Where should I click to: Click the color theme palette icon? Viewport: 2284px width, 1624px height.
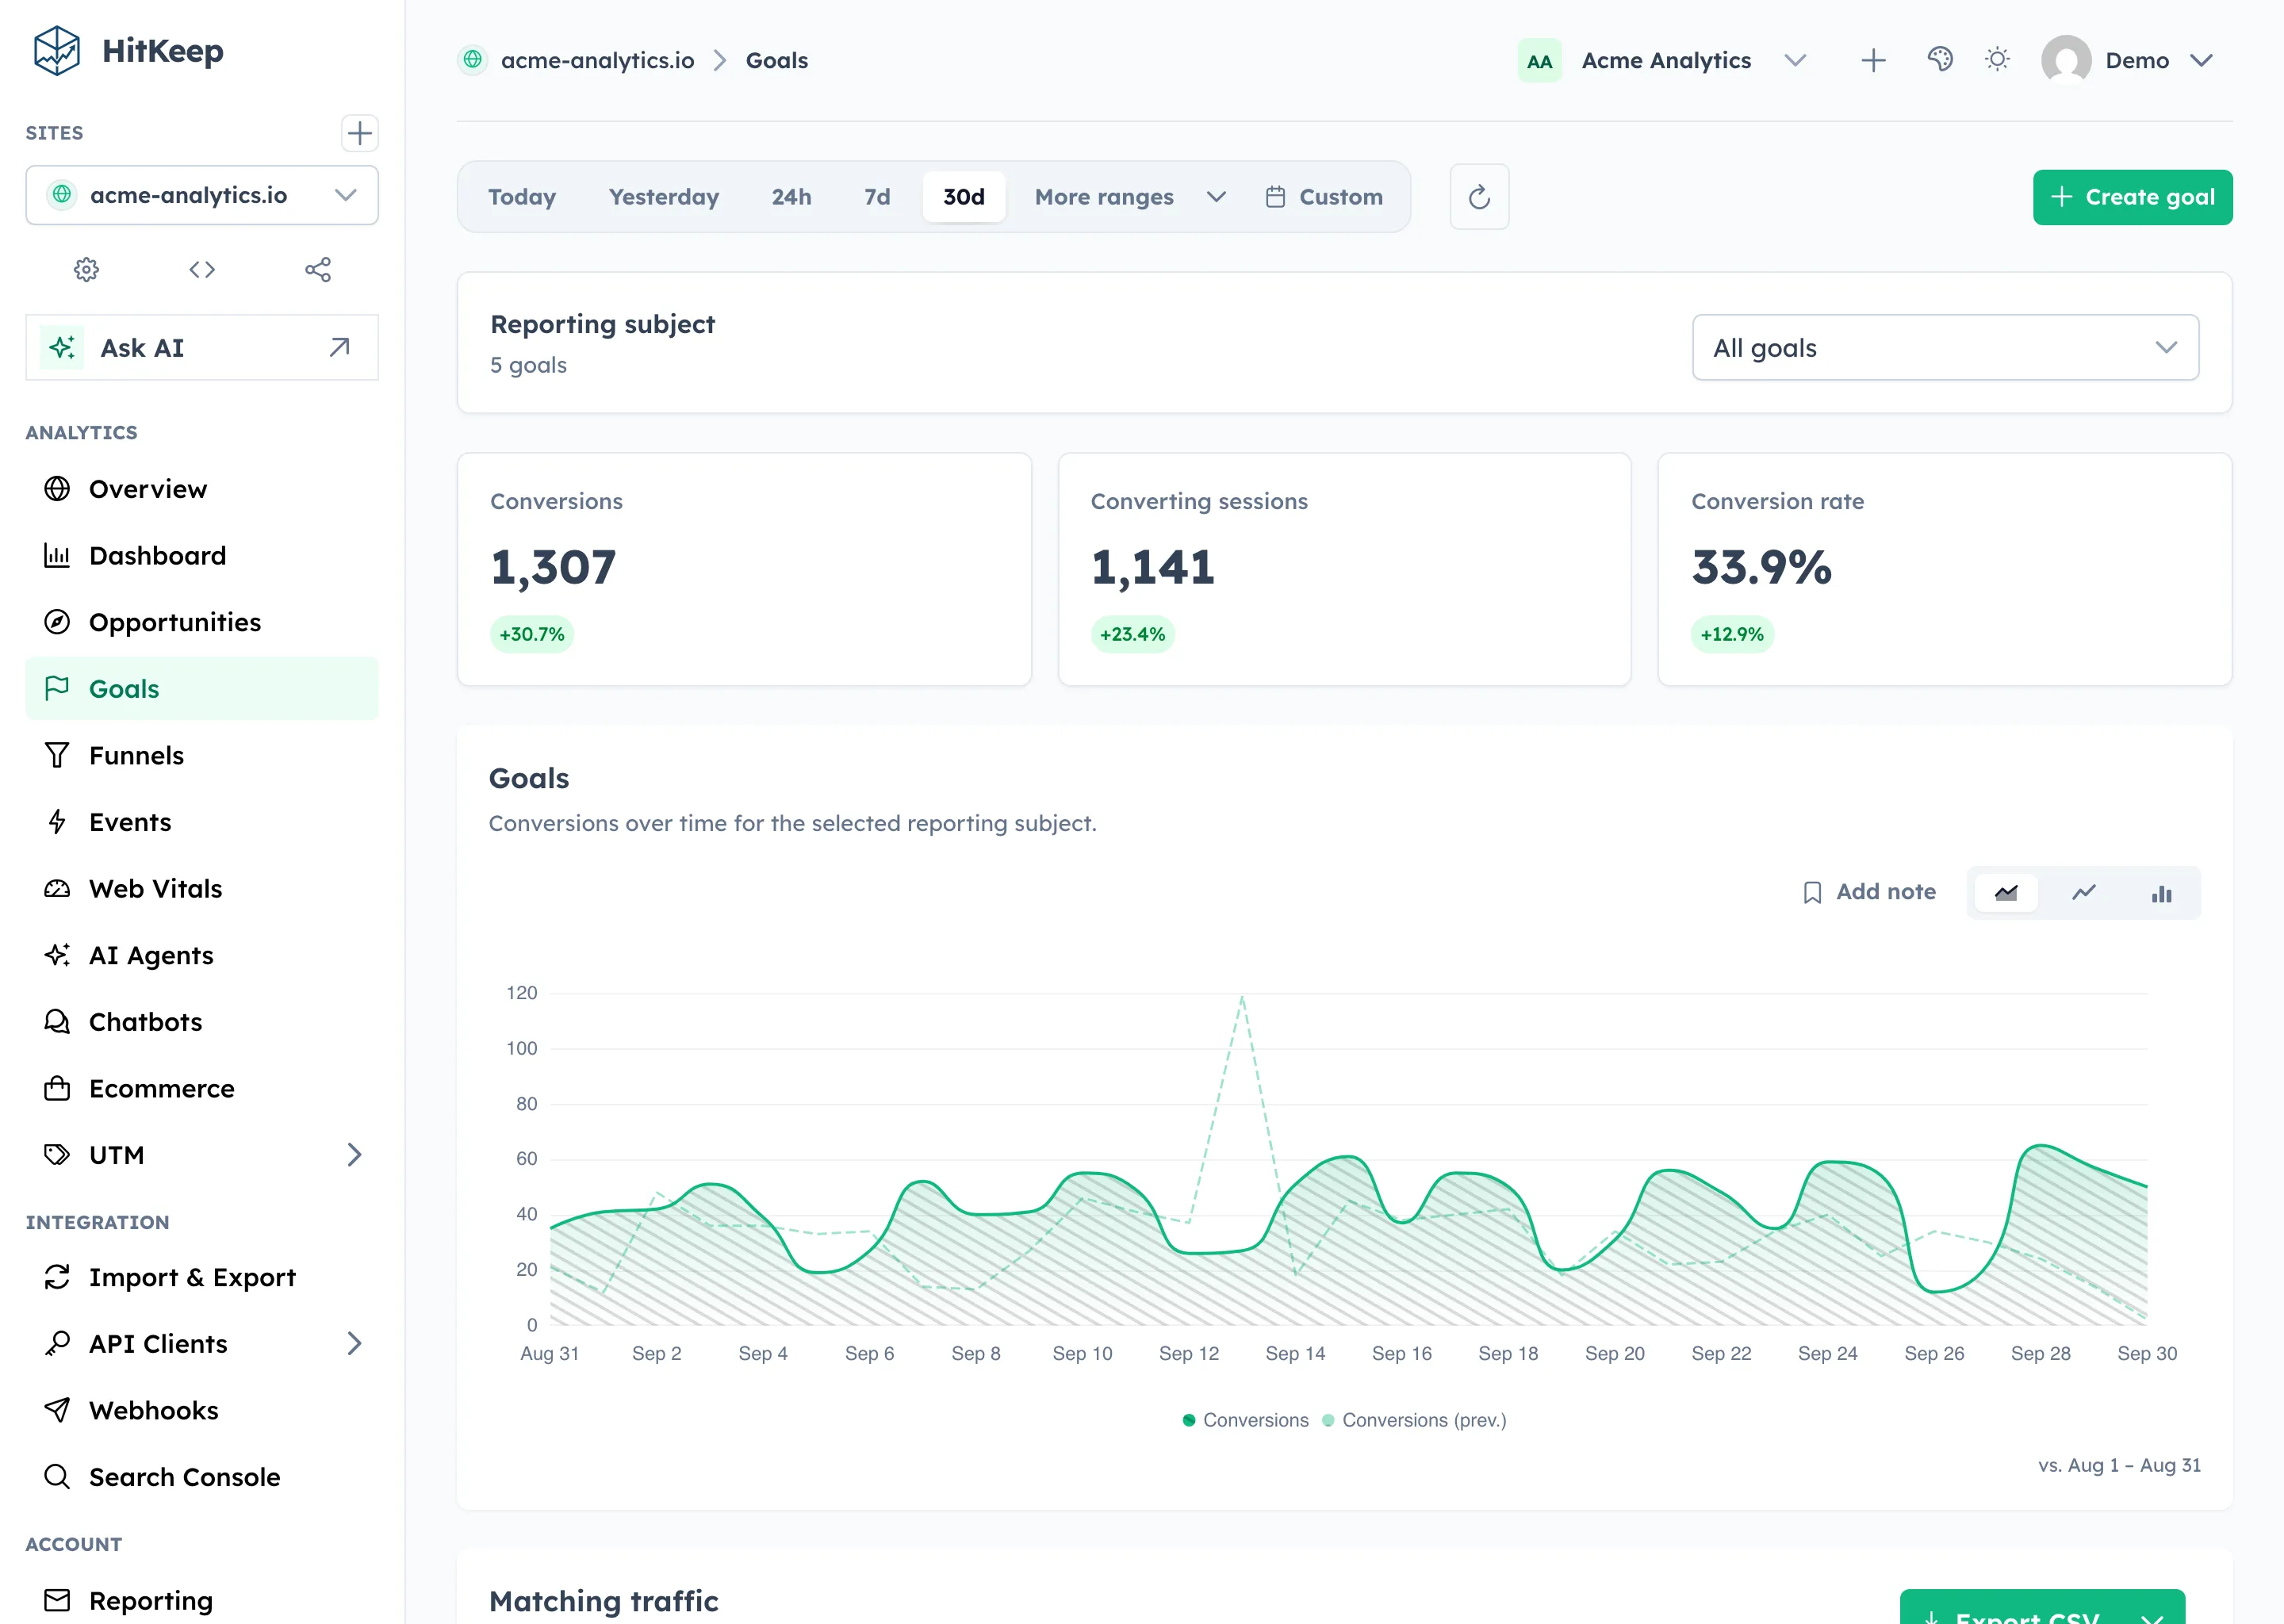1939,60
